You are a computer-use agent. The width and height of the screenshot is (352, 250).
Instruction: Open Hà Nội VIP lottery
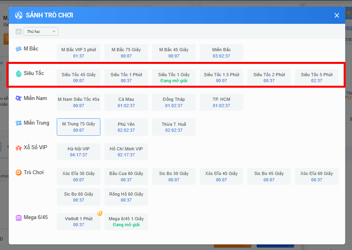coord(79,152)
